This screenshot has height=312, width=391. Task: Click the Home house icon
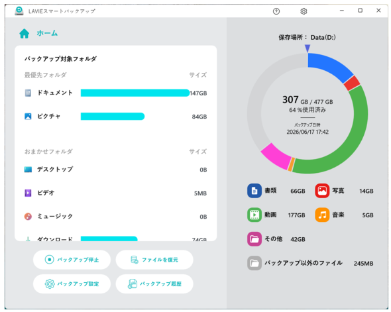click(24, 33)
